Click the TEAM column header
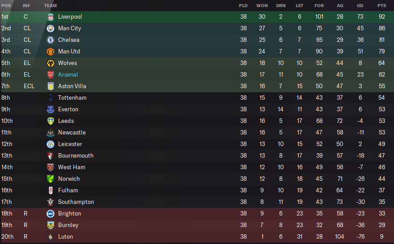Image resolution: width=394 pixels, height=244 pixels. tap(50, 5)
